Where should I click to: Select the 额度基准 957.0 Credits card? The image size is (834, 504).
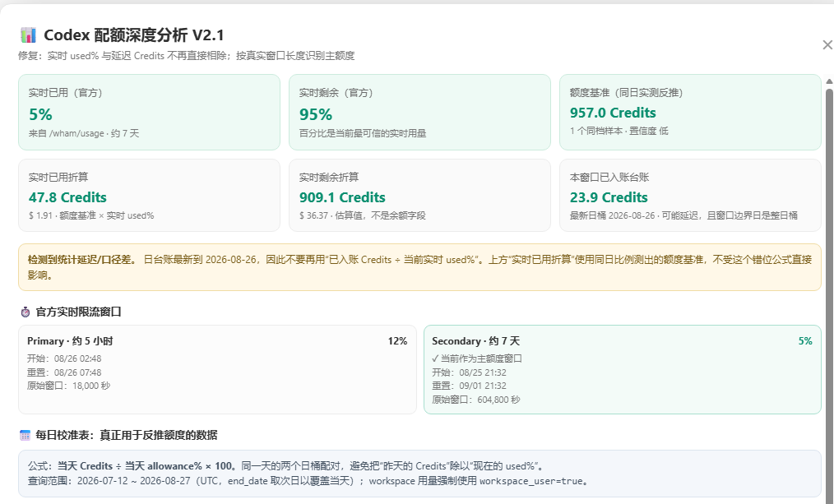pos(690,112)
